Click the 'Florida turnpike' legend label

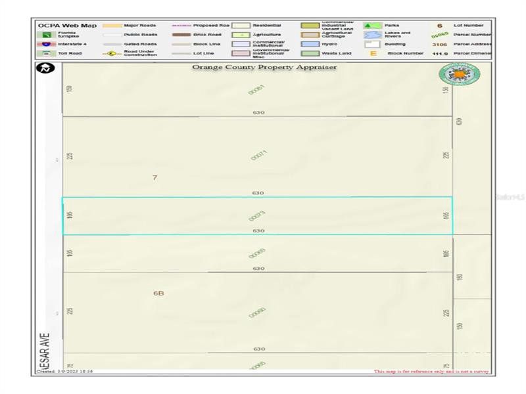click(x=68, y=35)
